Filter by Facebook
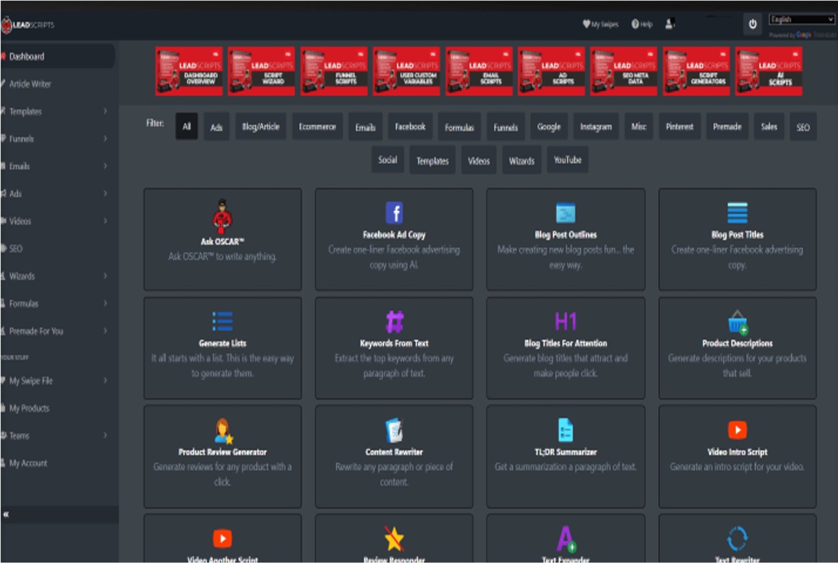This screenshot has height=563, width=838. coord(410,127)
